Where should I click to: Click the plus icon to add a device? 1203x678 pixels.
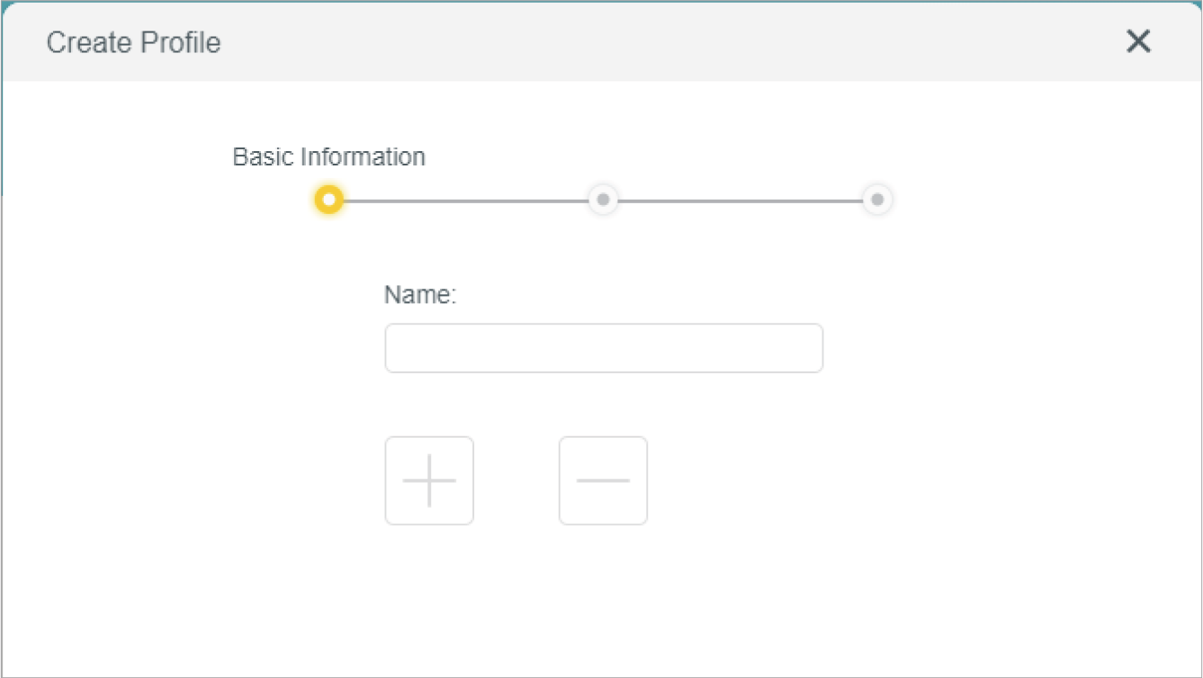pyautogui.click(x=429, y=481)
